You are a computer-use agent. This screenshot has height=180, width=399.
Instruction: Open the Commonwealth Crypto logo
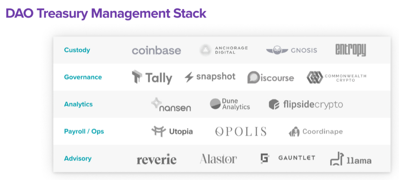(336, 78)
